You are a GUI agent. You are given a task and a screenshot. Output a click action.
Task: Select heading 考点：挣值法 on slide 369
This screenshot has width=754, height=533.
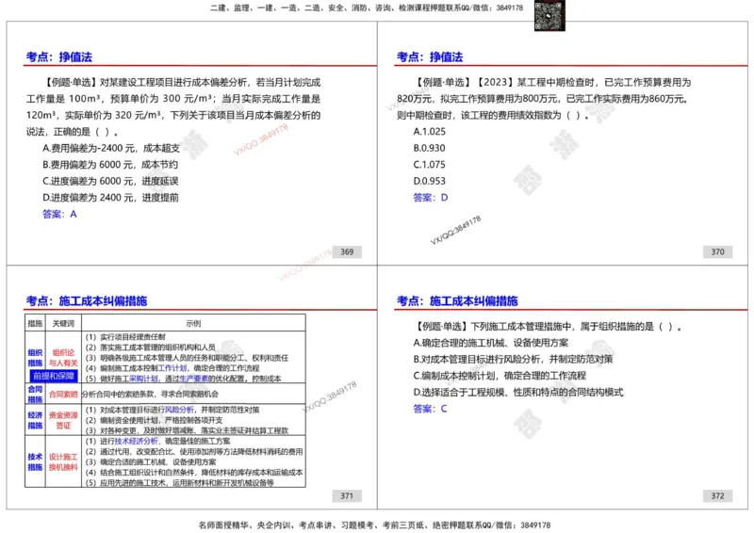[x=59, y=57]
